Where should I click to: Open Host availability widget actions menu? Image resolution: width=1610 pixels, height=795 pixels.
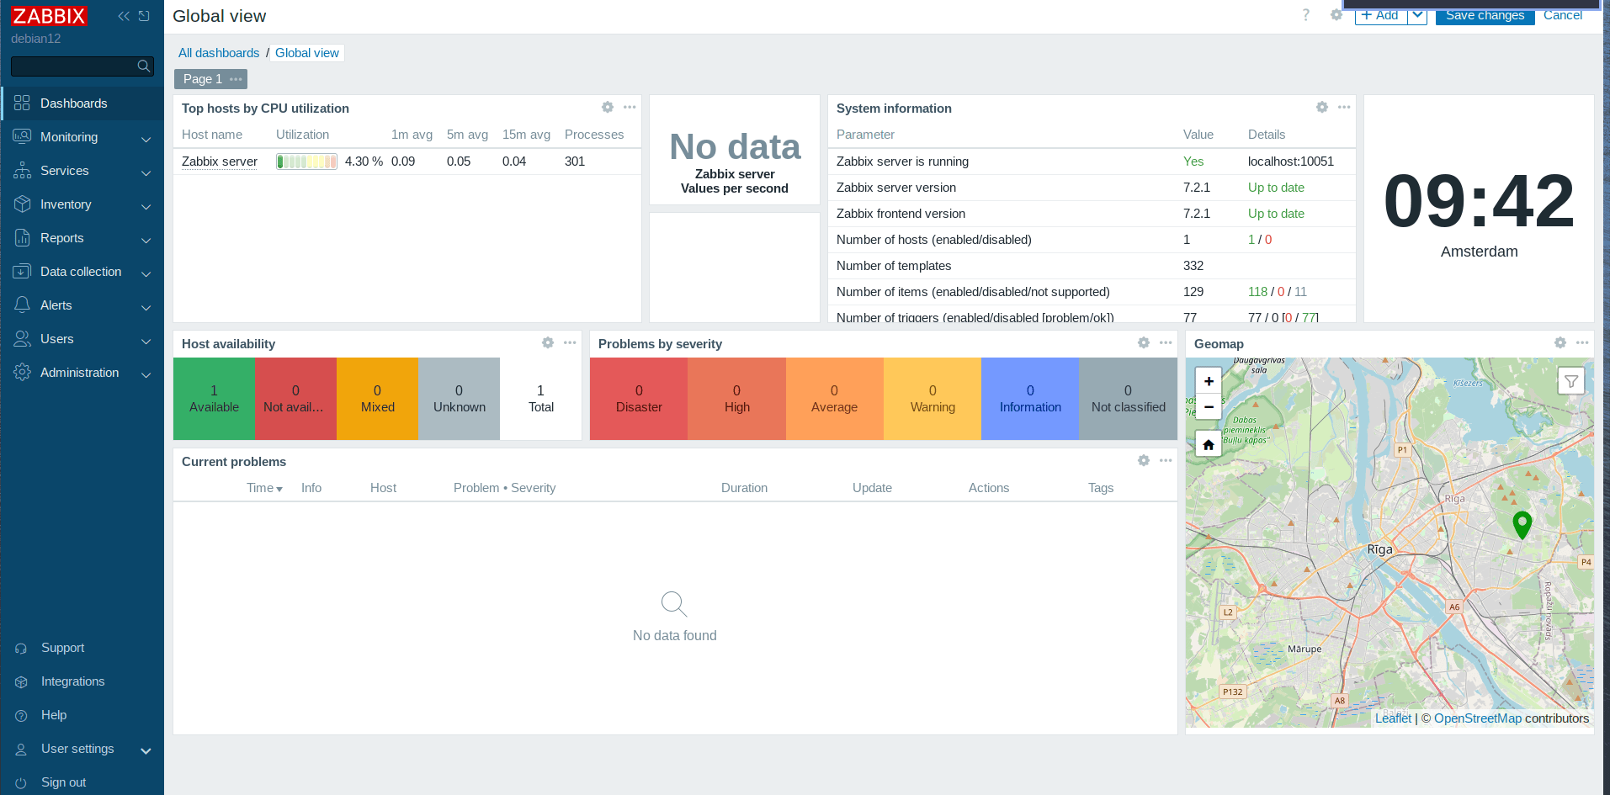pos(570,342)
